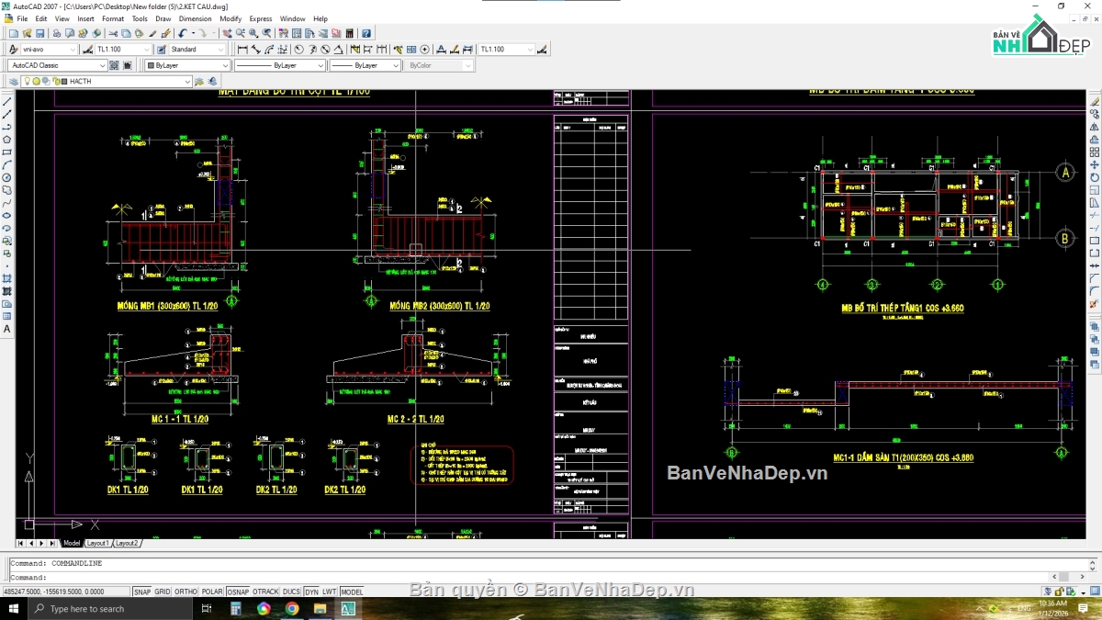Click the Task View taskbar icon
The height and width of the screenshot is (620, 1102).
207,609
